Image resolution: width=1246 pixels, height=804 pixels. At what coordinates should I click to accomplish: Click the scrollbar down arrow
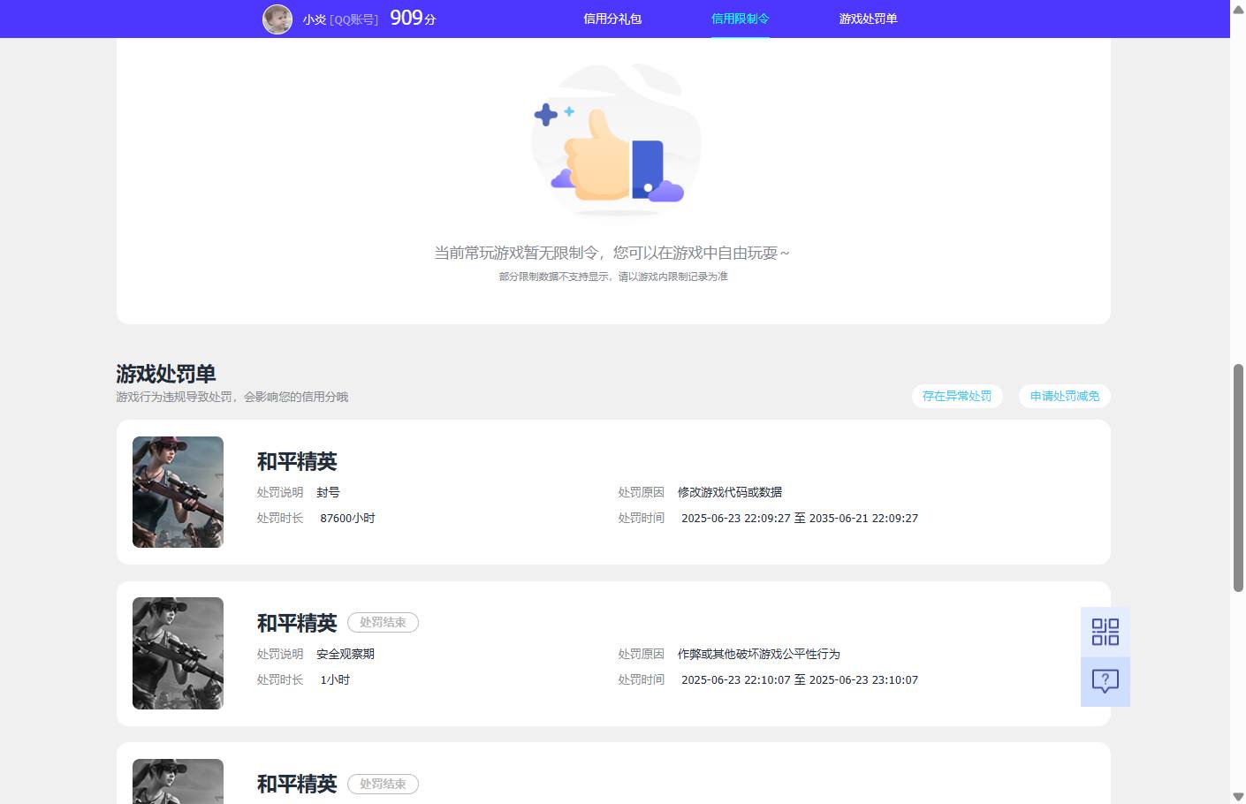click(1238, 795)
